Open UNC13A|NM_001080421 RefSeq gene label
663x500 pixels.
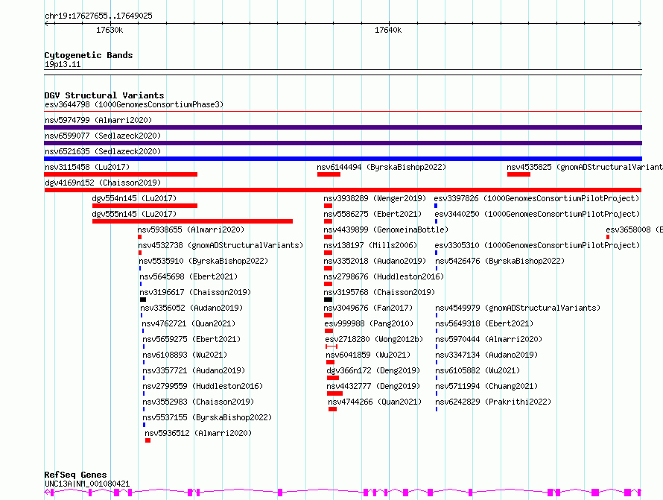click(87, 484)
